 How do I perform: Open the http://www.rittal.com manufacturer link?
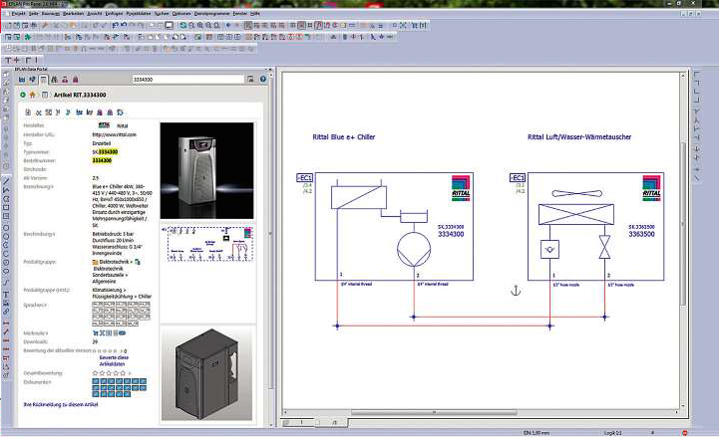click(x=114, y=134)
